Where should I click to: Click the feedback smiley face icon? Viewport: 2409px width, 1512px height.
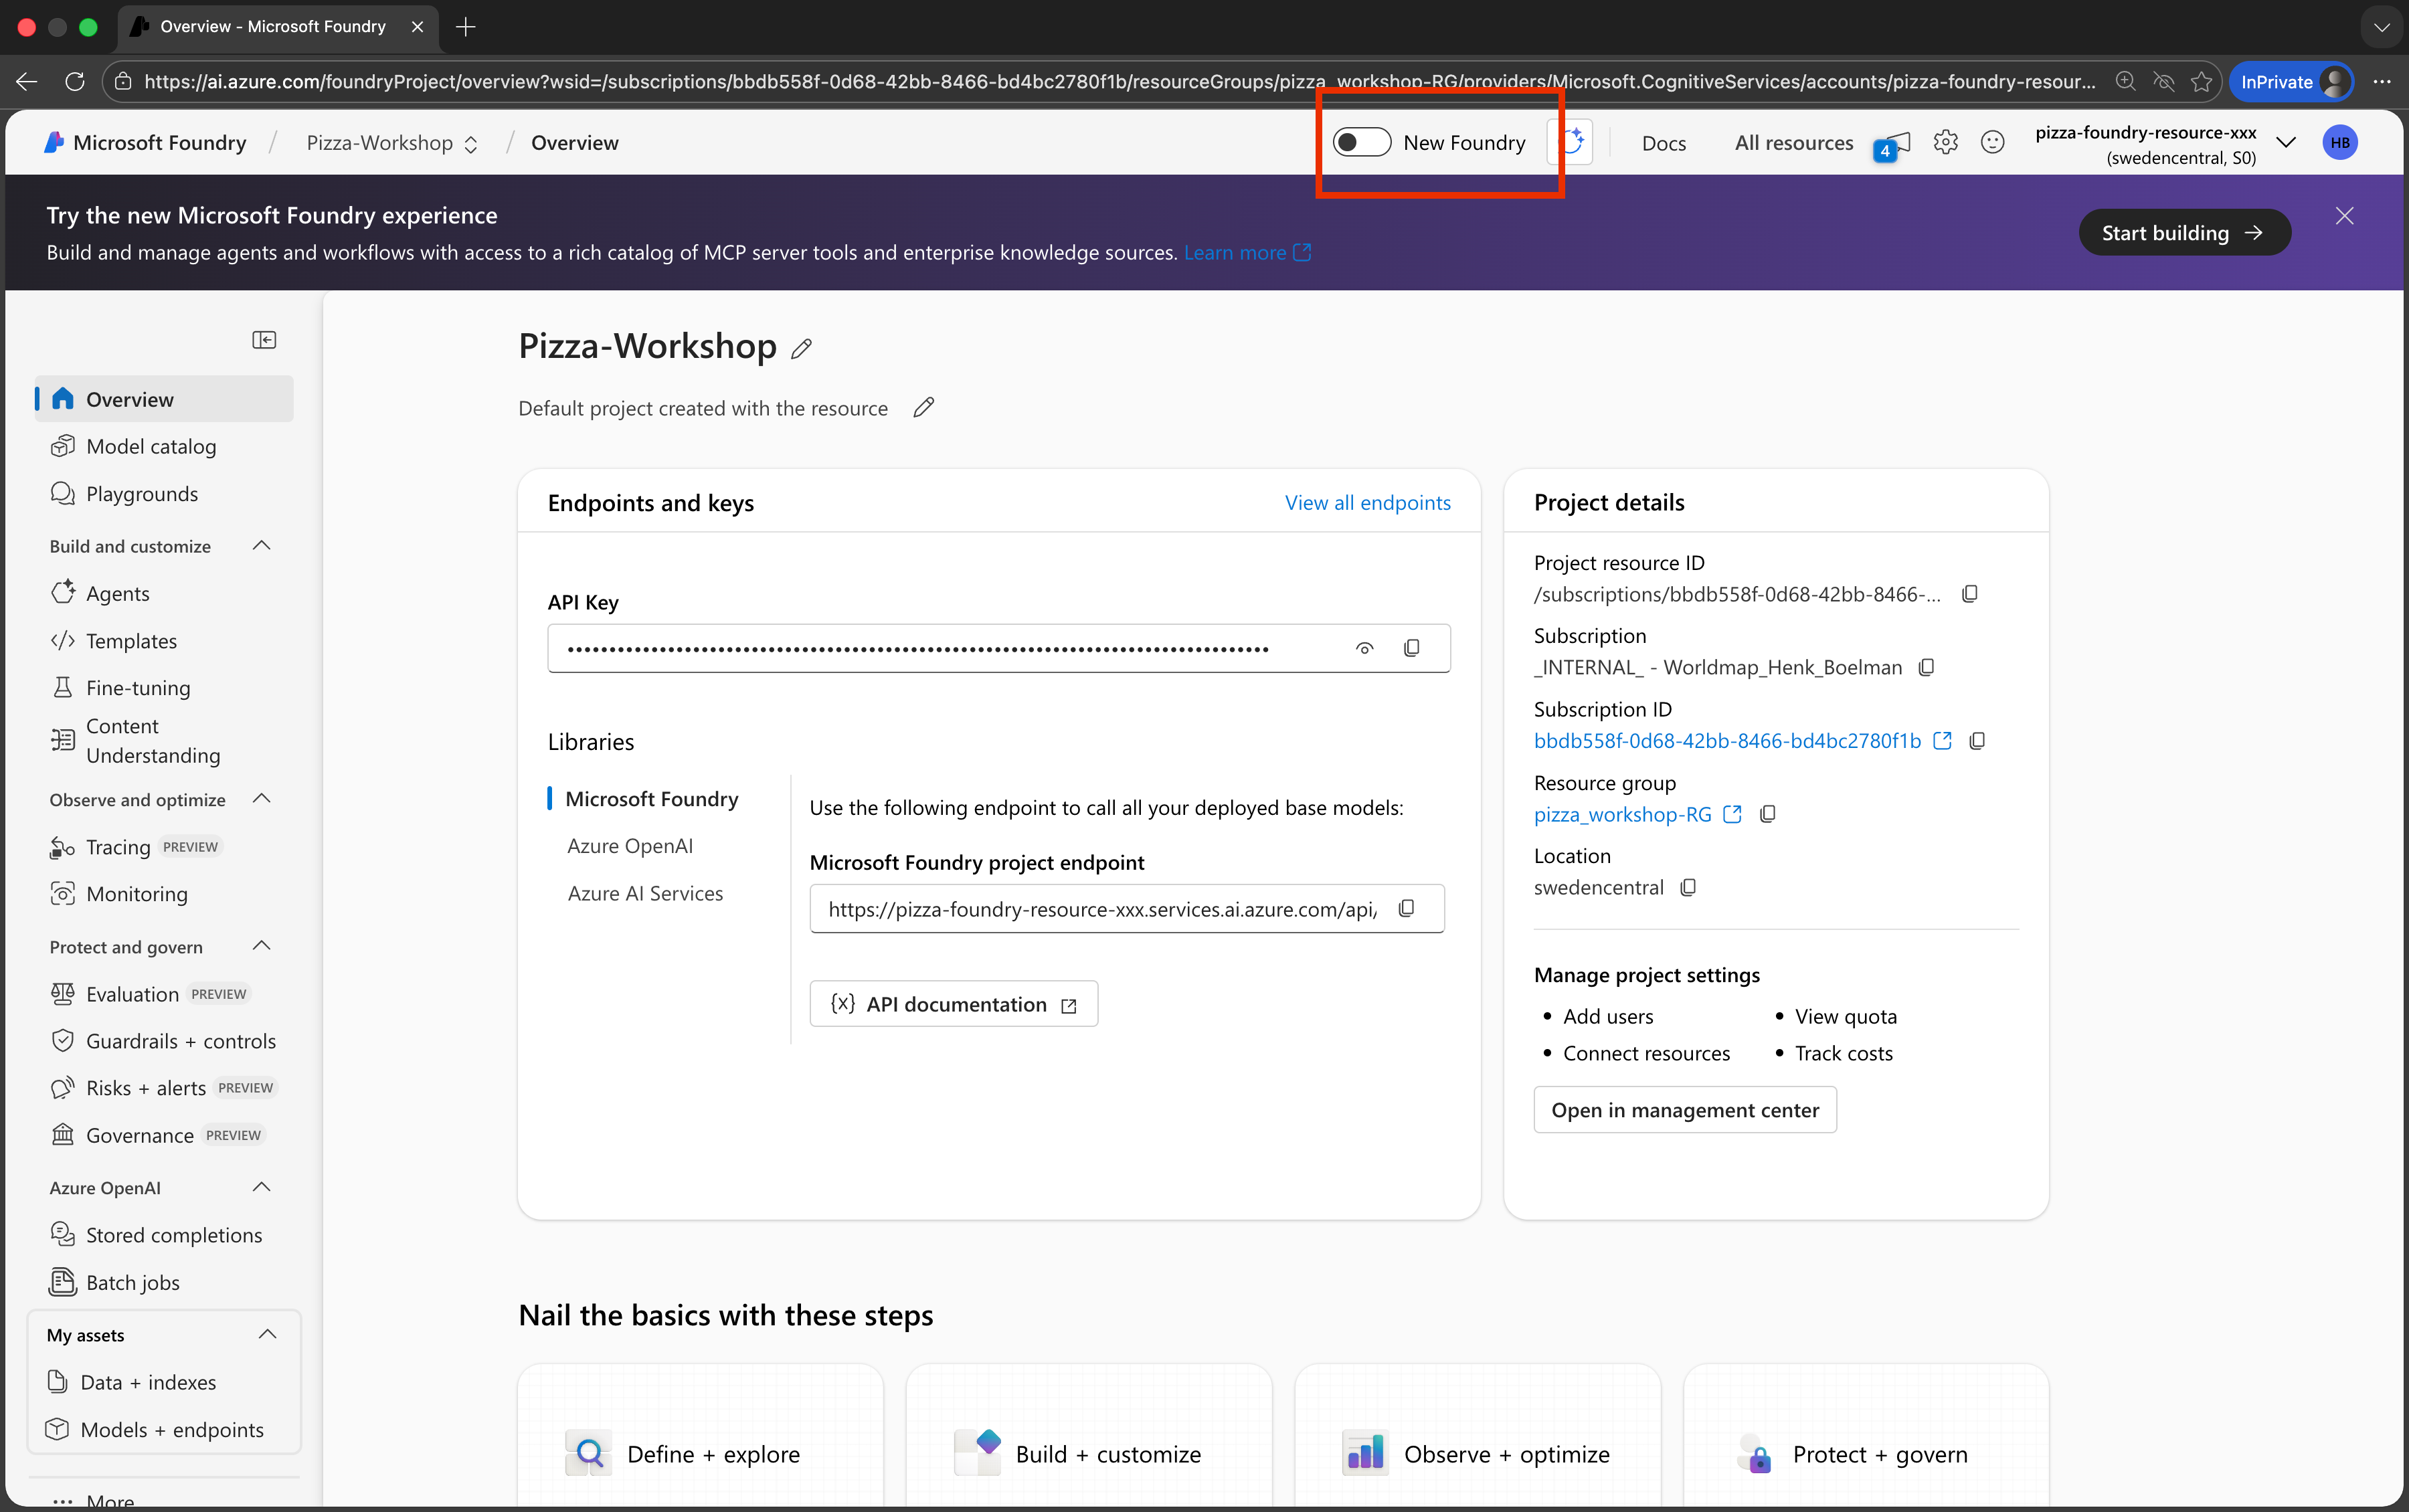click(x=1992, y=143)
